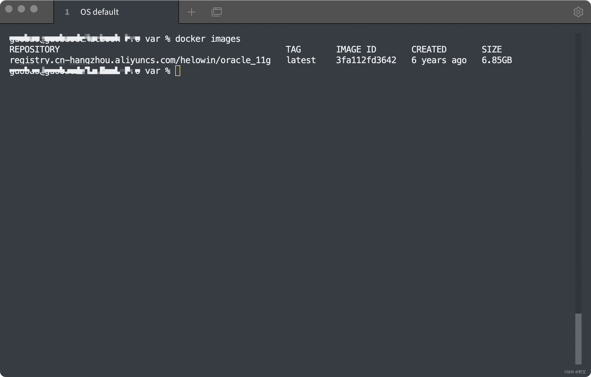591x377 pixels.
Task: Select the repository URL containing oracle_11g
Action: pyautogui.click(x=140, y=60)
